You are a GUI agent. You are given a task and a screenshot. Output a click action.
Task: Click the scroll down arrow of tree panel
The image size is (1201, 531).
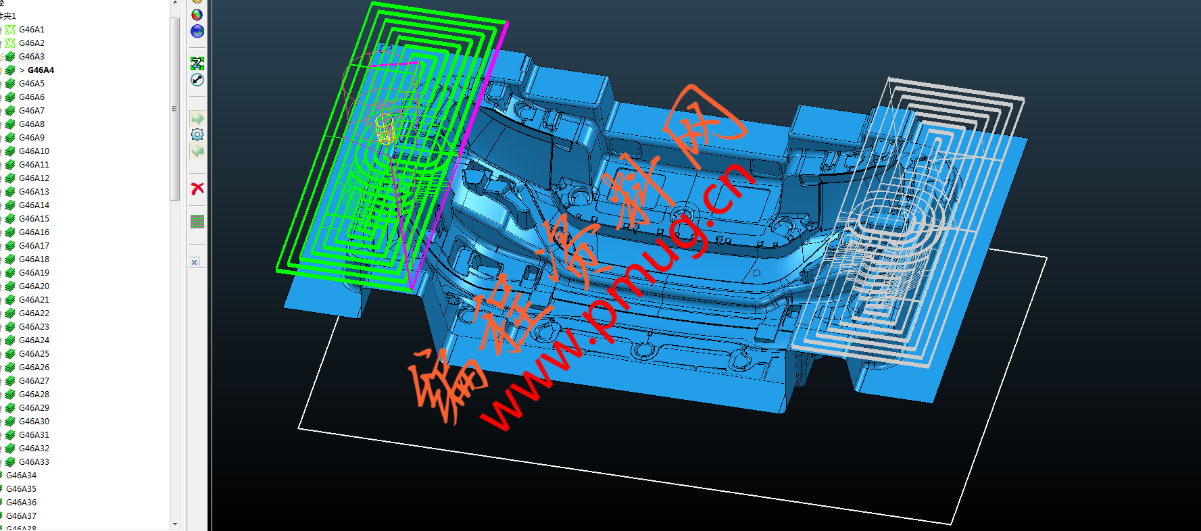tap(175, 524)
